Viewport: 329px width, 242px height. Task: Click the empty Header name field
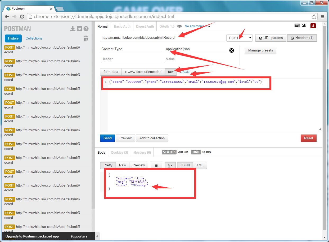(x=131, y=59)
